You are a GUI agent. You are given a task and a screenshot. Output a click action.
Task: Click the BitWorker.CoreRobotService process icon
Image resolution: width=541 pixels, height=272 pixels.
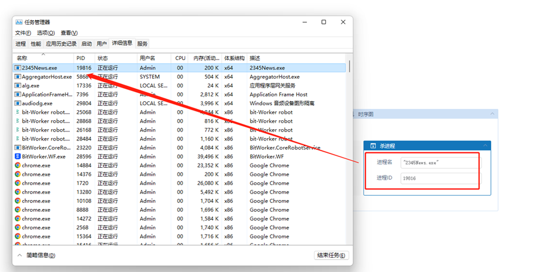[x=18, y=148]
